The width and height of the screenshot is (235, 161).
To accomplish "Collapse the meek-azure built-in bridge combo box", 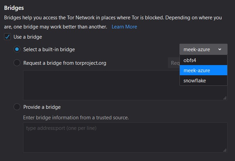I will (x=203, y=49).
